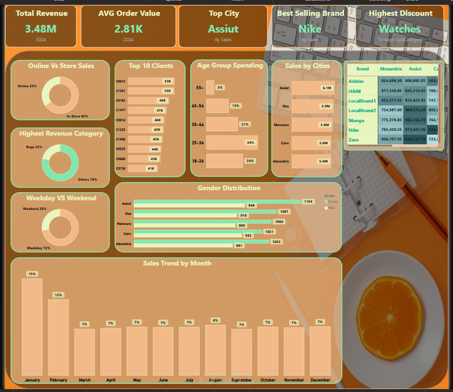Sort by the Brand column header
453x392 pixels.
coord(362,69)
